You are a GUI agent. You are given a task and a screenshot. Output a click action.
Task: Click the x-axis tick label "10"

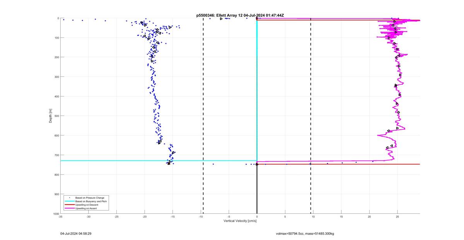pos(313,217)
